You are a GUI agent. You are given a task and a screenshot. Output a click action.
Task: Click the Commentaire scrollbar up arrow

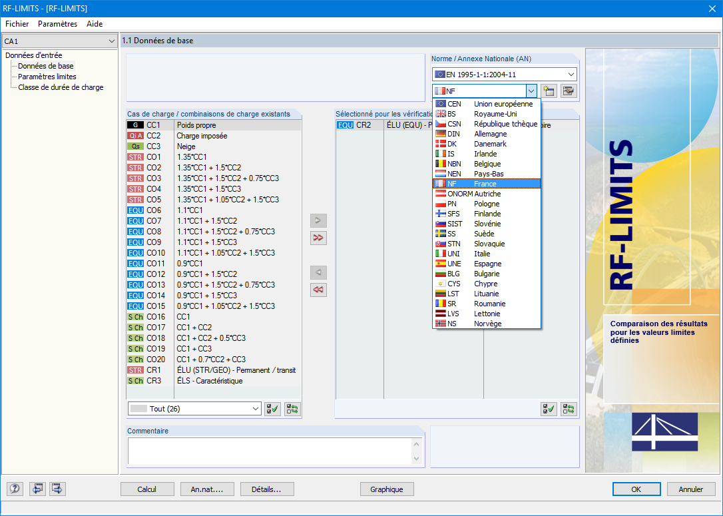(416, 444)
